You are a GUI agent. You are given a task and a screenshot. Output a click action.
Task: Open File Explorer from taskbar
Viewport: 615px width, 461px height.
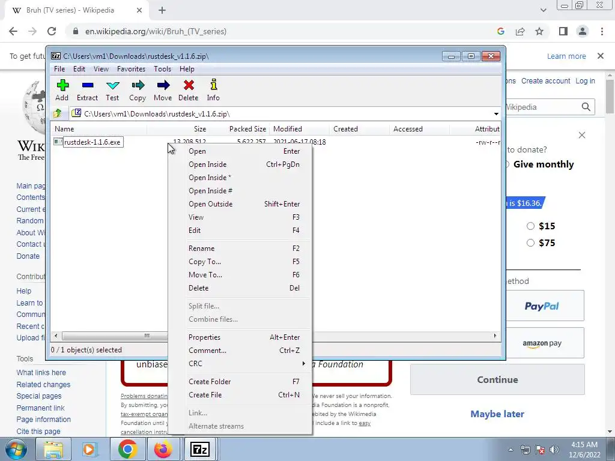point(53,450)
